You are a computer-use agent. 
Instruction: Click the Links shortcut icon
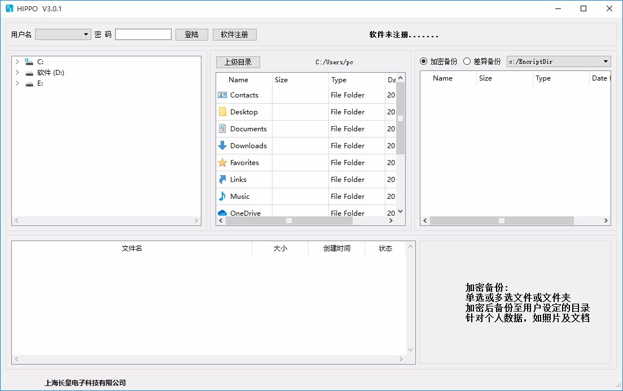[222, 179]
